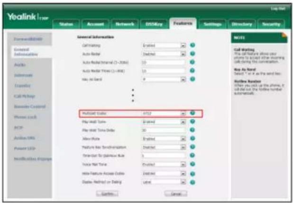Open help for Auto Redial Times
Screen dimensions: 293x203
tap(192, 71)
